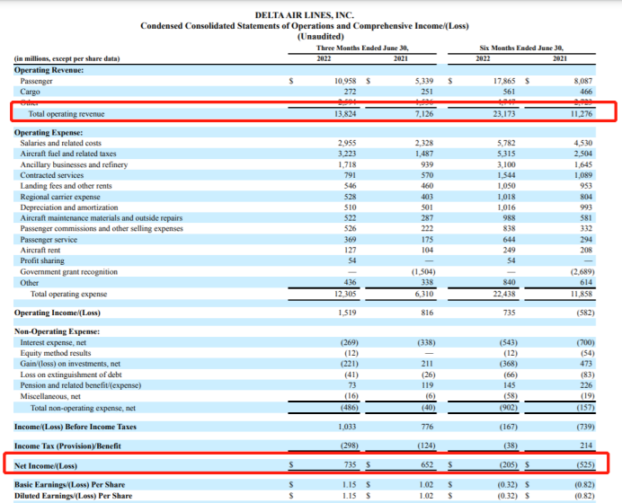Select 'Landing fees and other rents' label

pos(66,186)
